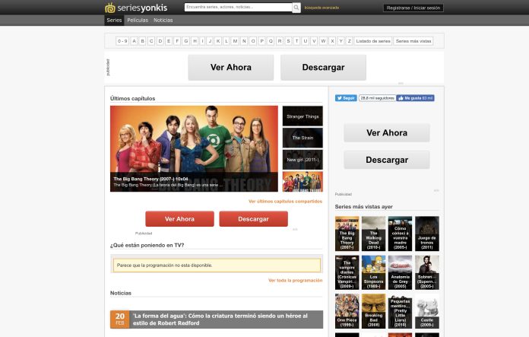This screenshot has height=337, width=529.
Task: Click the Twitter Seguir button
Action: [346, 98]
